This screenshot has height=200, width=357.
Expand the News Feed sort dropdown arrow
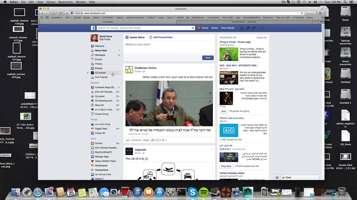[119, 51]
